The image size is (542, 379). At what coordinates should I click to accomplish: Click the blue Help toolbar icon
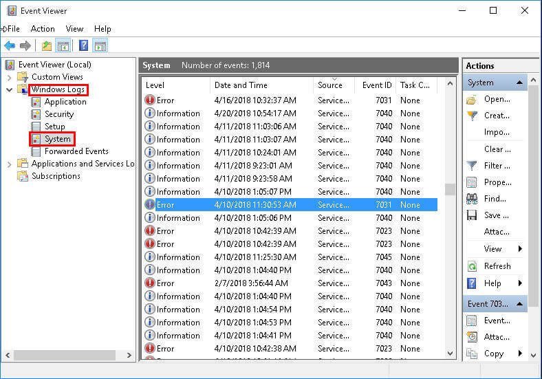coord(83,46)
